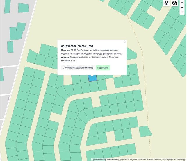Viewport: 187px width, 161px height.
Task: Open Державна служба України attribution link
Action: pyautogui.click(x=152, y=160)
